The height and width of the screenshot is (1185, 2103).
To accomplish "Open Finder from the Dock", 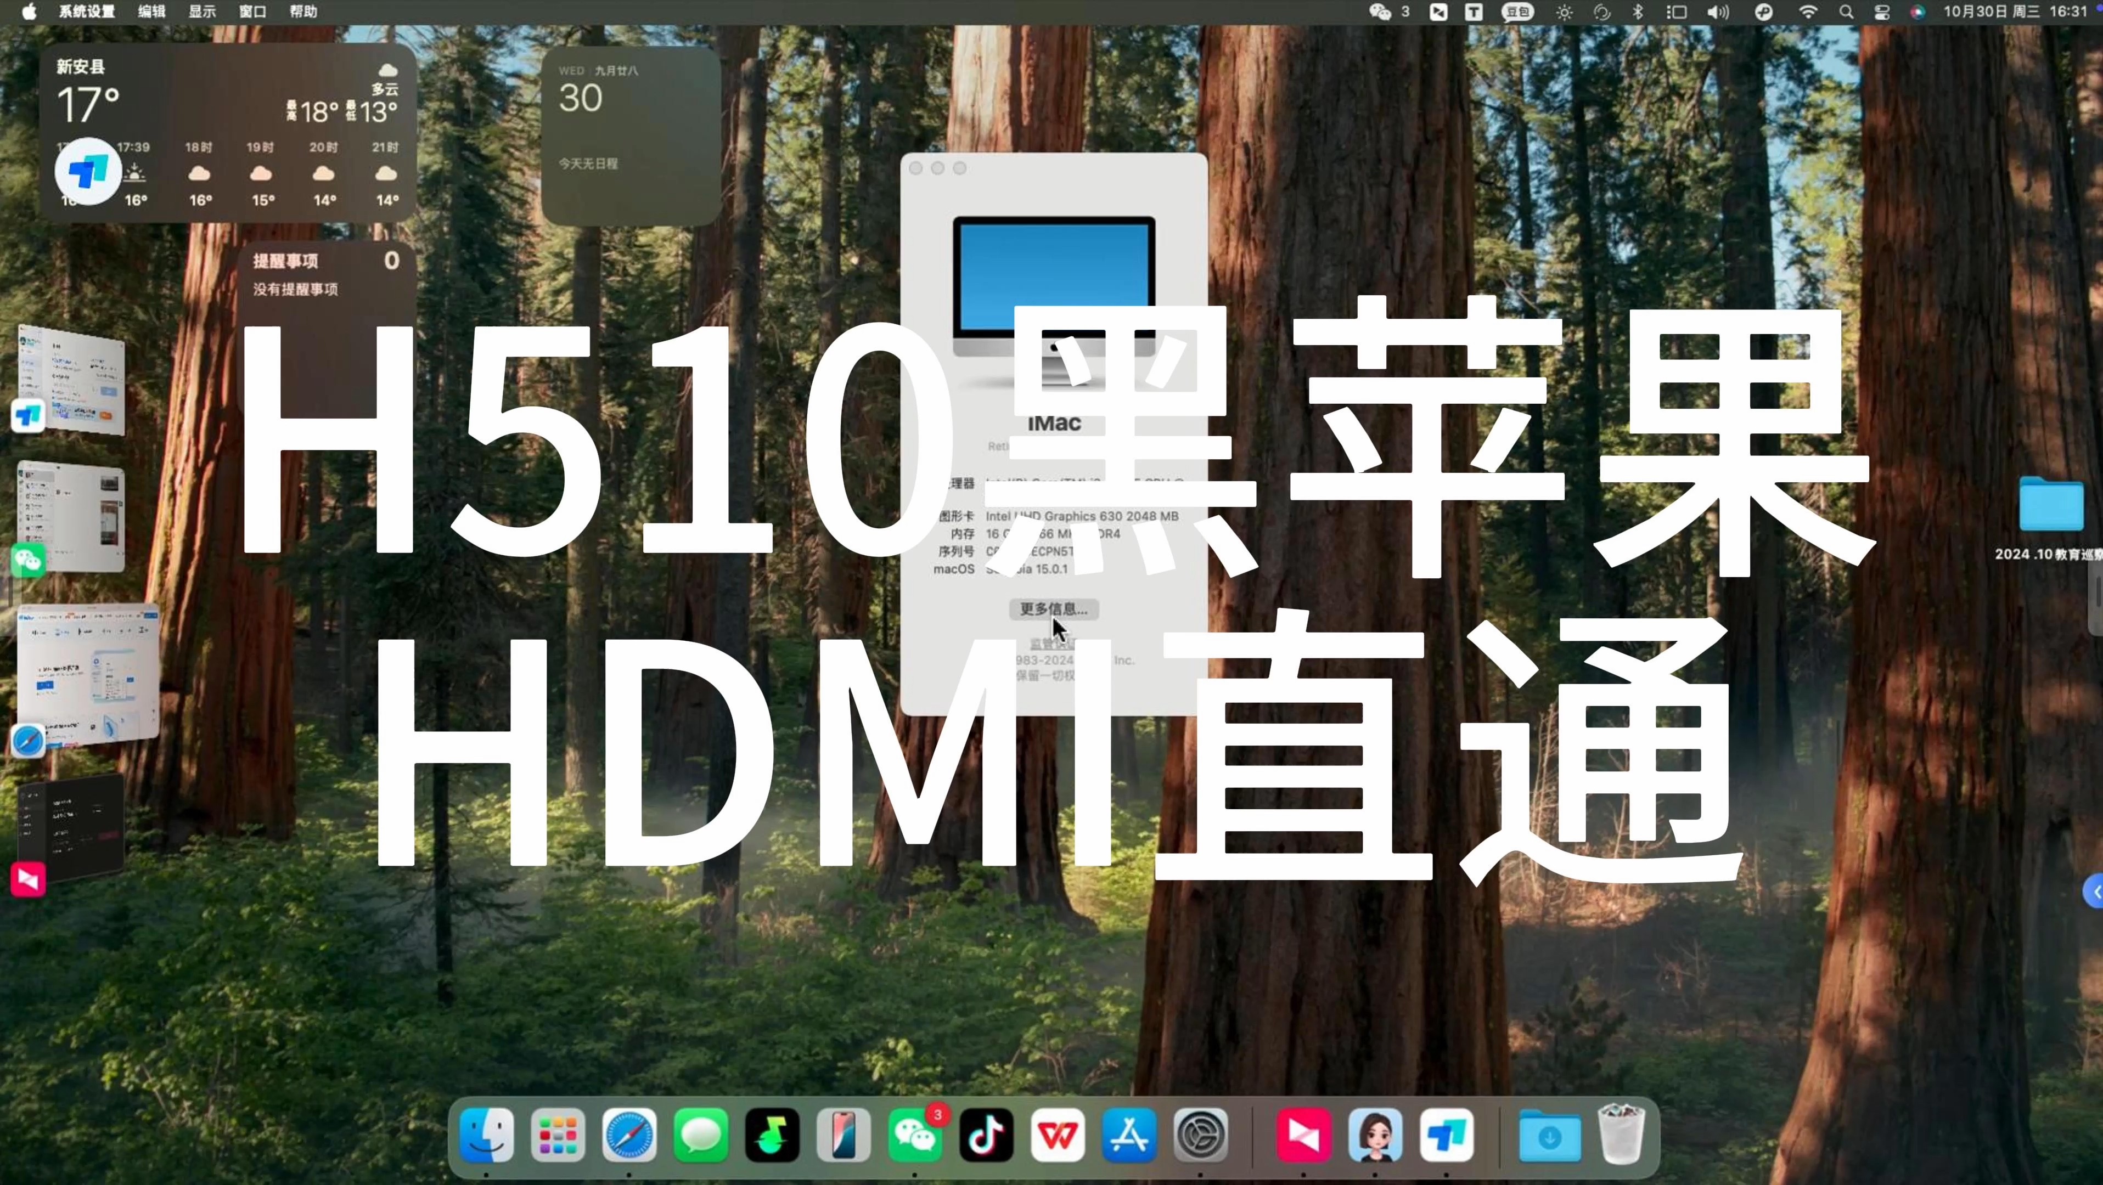I will click(487, 1135).
